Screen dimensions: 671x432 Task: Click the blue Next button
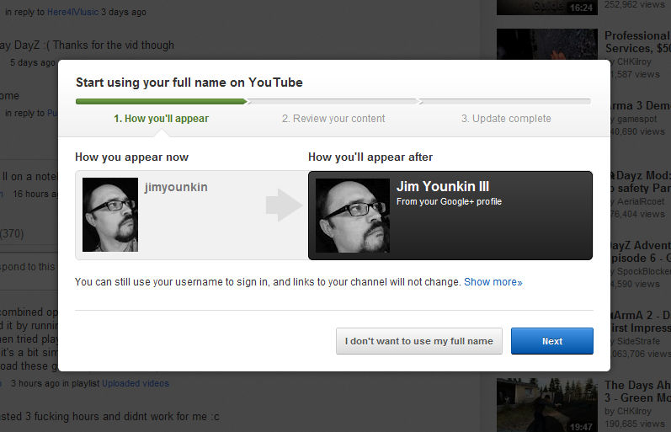point(552,341)
